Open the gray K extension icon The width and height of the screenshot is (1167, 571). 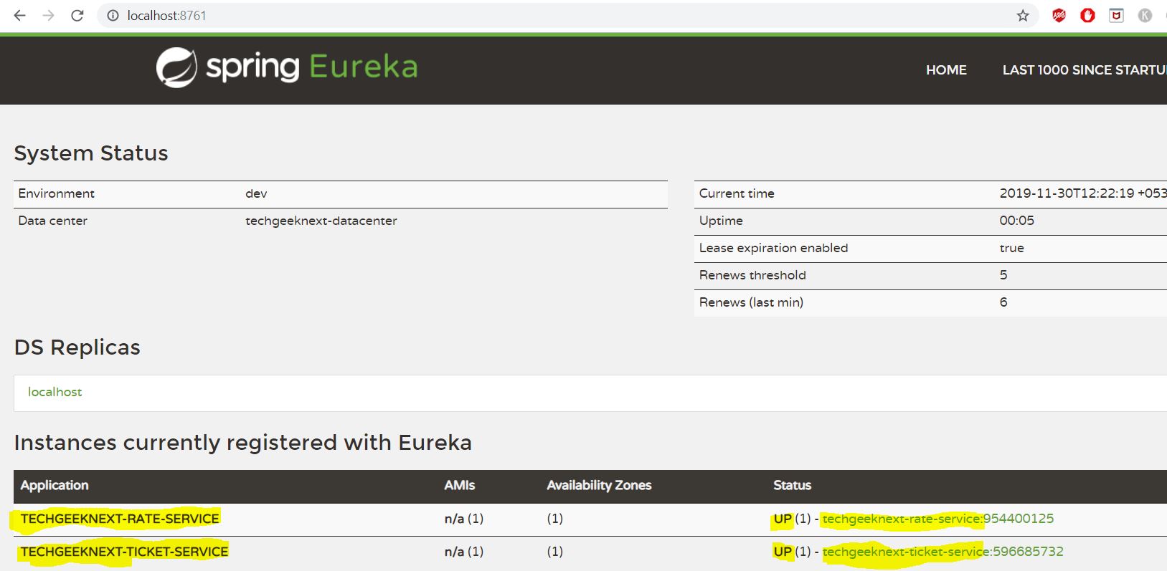point(1145,15)
